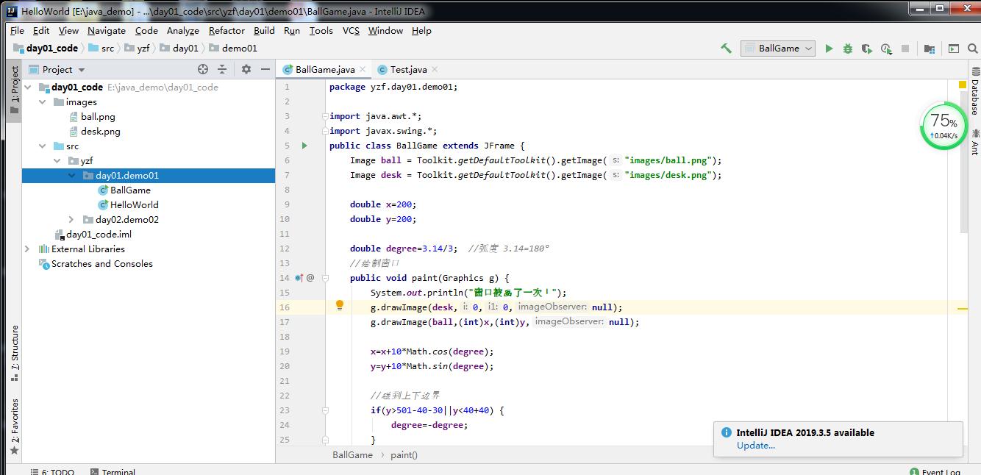This screenshot has width=981, height=475.
Task: Open the Ant tool window
Action: tap(975, 141)
